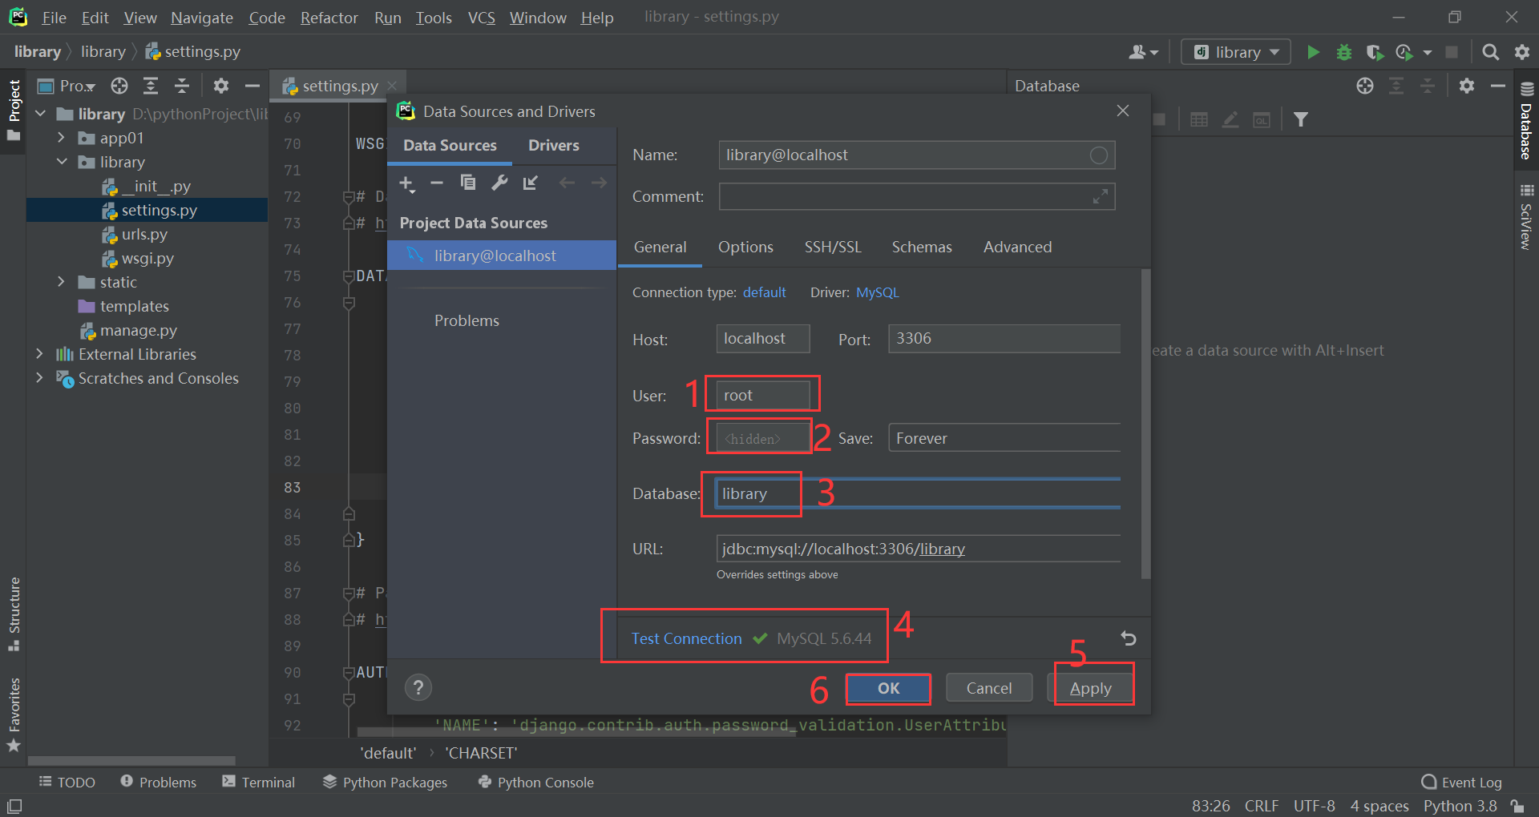This screenshot has height=817, width=1539.
Task: Click into the Host field
Action: pyautogui.click(x=762, y=339)
